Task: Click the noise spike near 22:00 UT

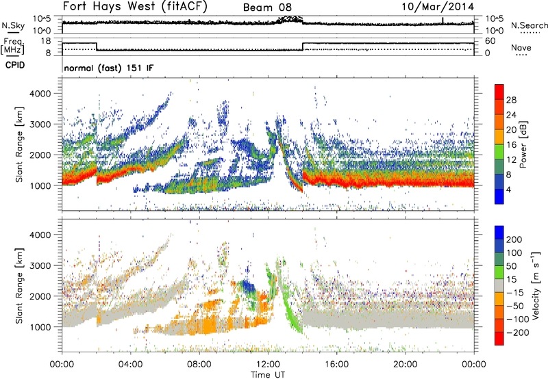Action: 443,21
